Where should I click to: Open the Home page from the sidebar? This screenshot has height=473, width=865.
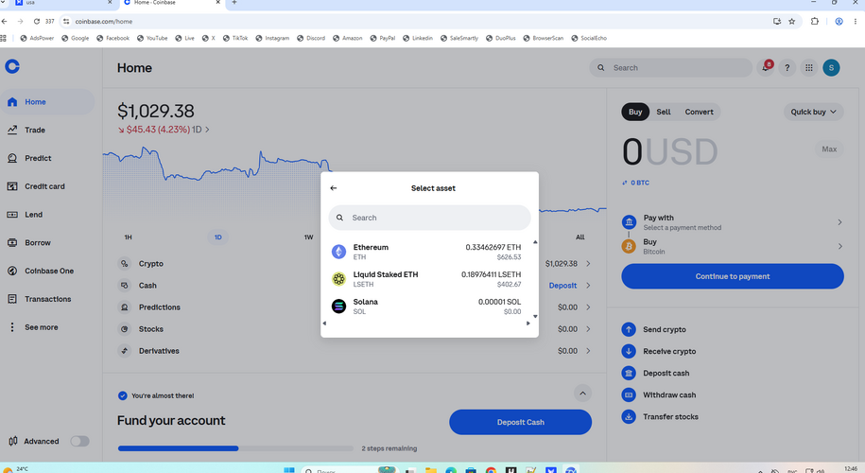47,102
